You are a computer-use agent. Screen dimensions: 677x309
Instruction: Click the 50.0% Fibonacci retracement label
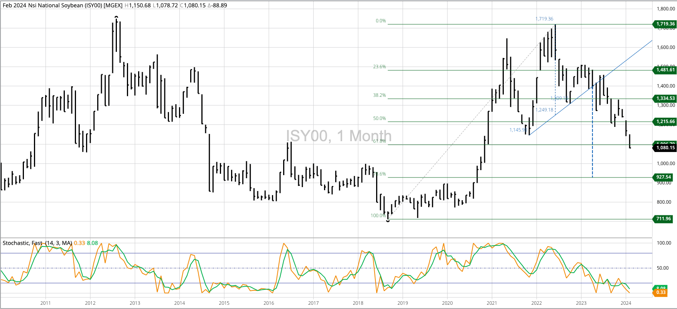point(379,118)
